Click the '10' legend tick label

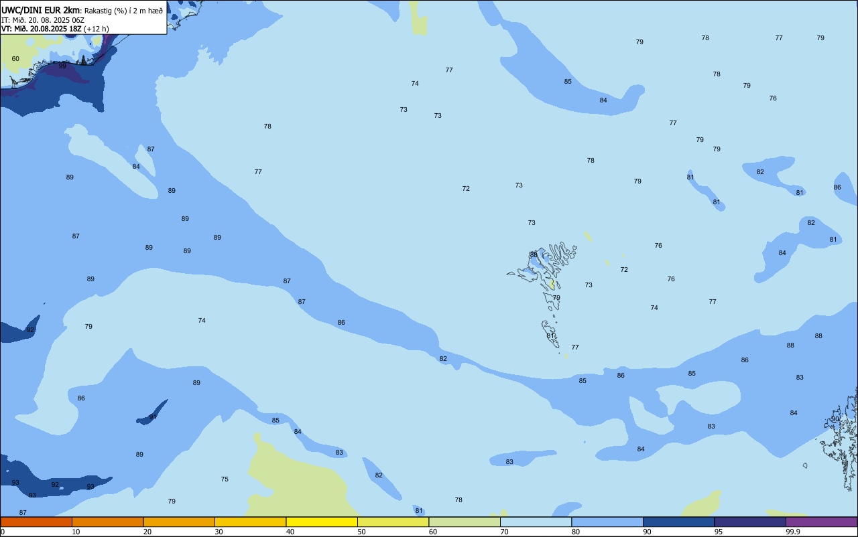point(76,532)
